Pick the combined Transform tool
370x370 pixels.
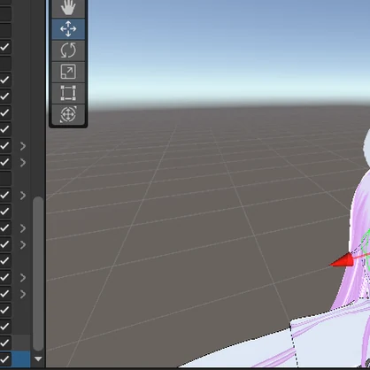[x=68, y=114]
